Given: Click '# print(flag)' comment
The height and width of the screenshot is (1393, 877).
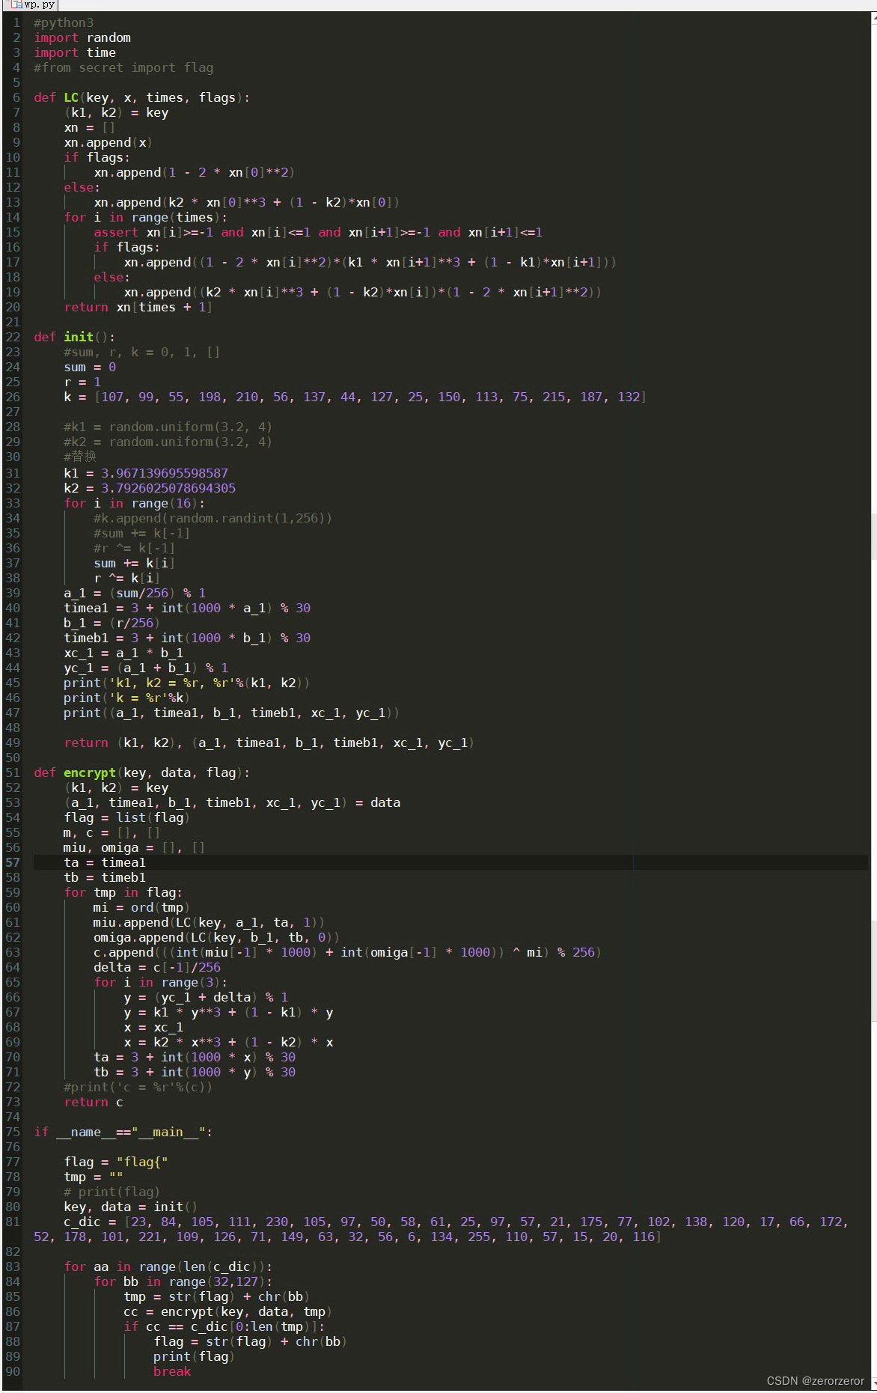Looking at the screenshot, I should (112, 1192).
